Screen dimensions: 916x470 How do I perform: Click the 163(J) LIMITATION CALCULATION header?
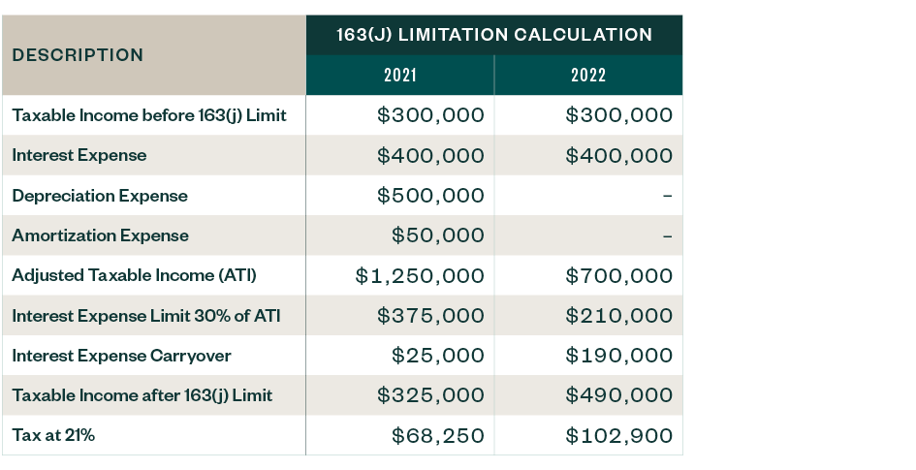(493, 35)
